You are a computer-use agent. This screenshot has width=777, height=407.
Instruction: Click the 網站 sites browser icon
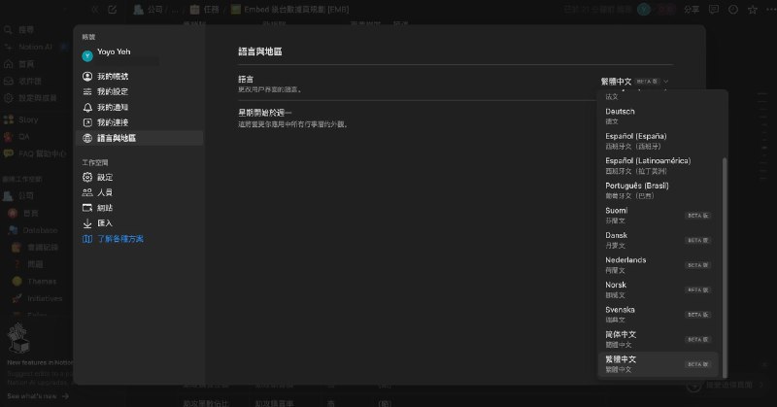point(87,208)
